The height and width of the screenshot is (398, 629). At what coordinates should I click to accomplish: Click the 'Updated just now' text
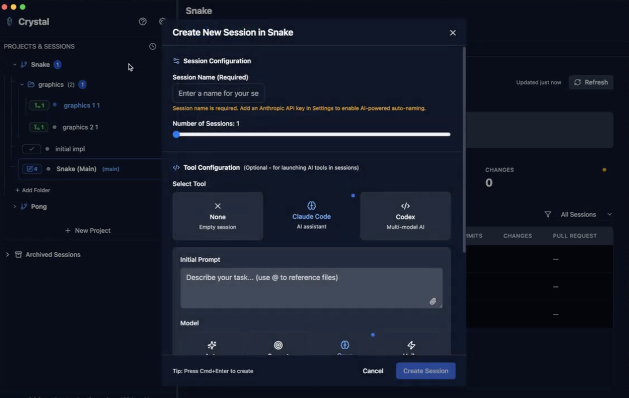pos(539,82)
